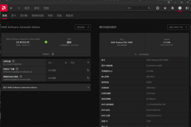Click the BIOS 日期 row
191x127 pixels.
point(144,116)
